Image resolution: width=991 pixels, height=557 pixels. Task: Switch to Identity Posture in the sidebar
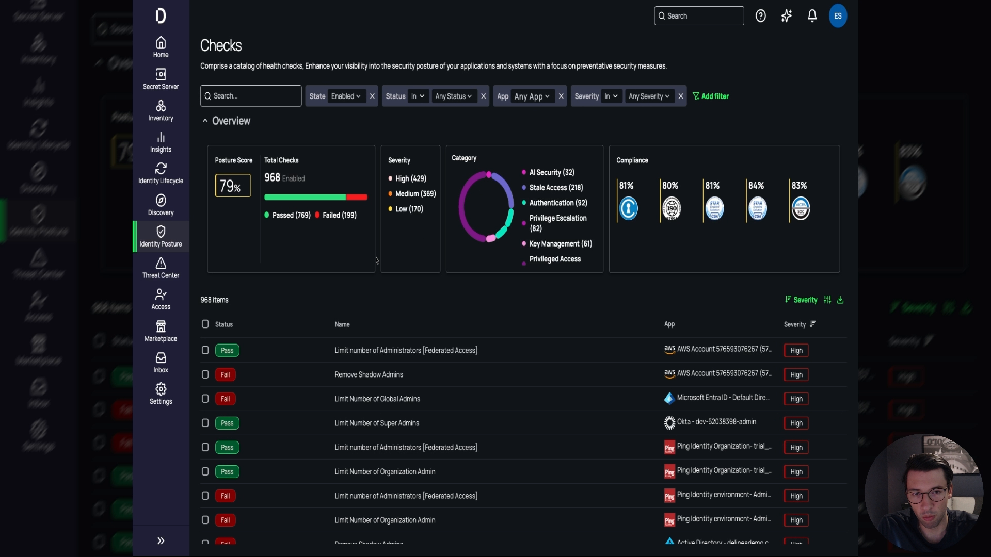click(161, 237)
